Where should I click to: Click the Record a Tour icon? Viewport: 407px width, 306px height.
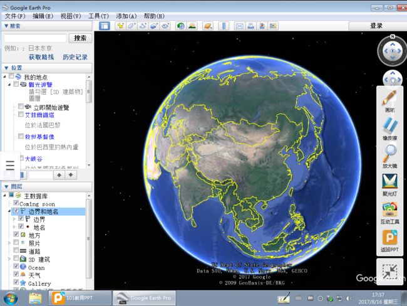pos(165,26)
